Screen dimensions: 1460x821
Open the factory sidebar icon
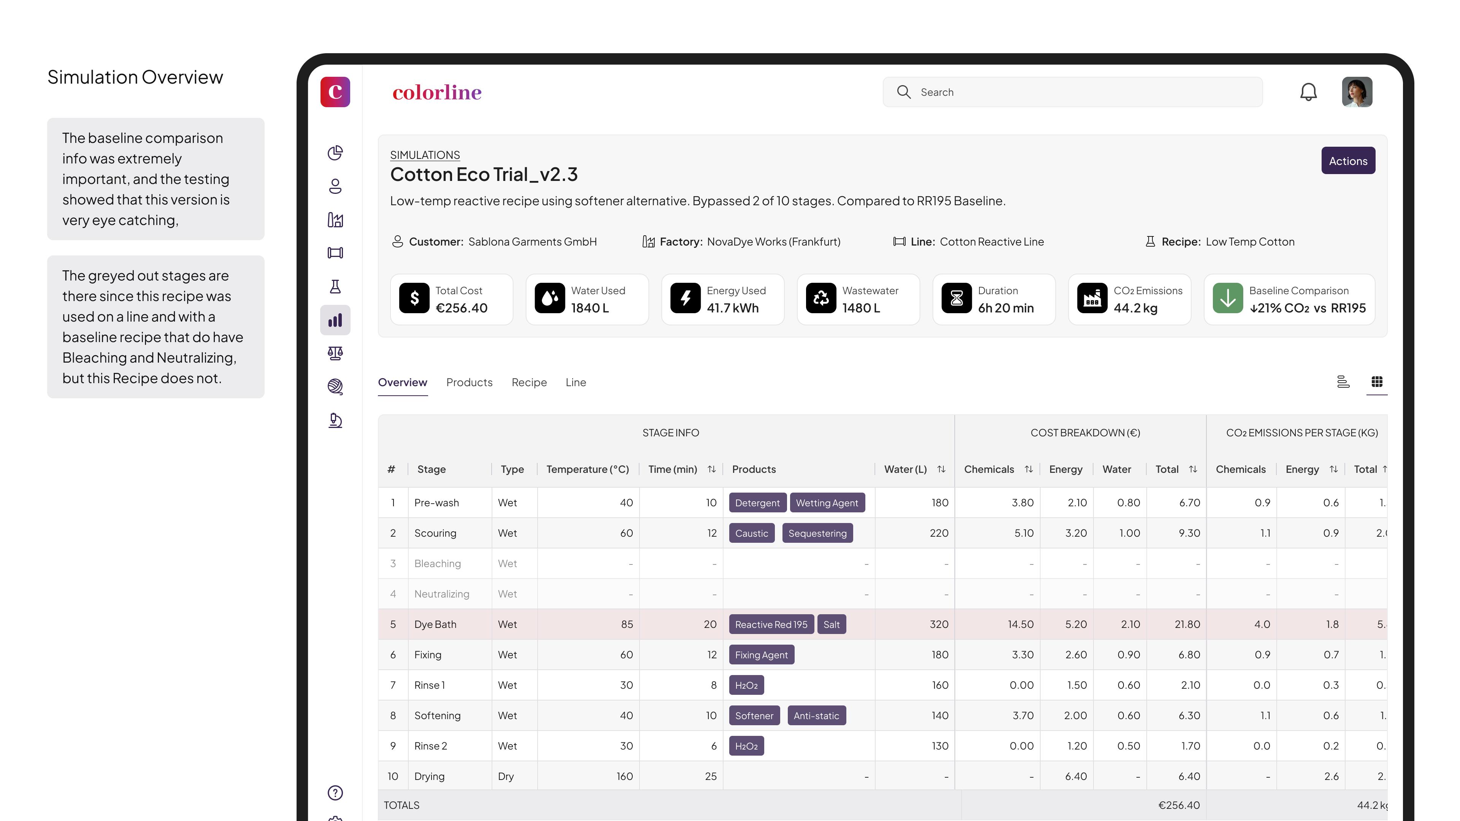(x=335, y=220)
